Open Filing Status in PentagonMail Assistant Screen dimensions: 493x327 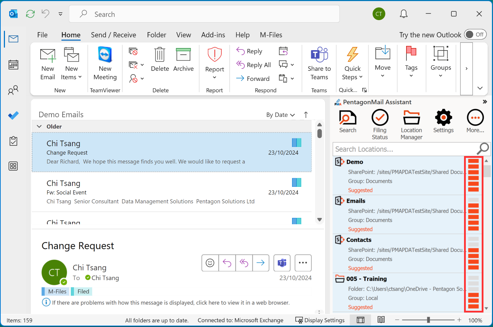pos(380,118)
